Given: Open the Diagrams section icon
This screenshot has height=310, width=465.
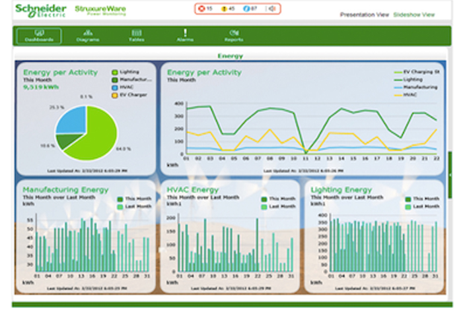Looking at the screenshot, I should click(88, 32).
